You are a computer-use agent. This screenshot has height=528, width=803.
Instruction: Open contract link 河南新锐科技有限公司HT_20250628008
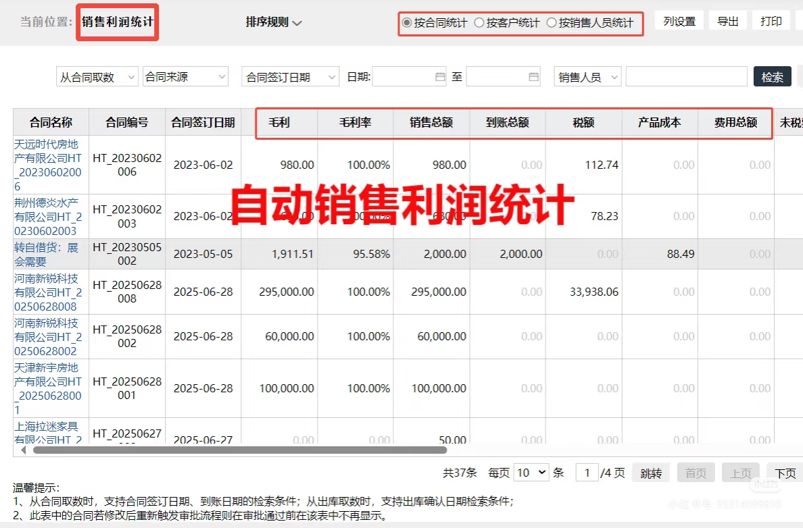(x=47, y=292)
